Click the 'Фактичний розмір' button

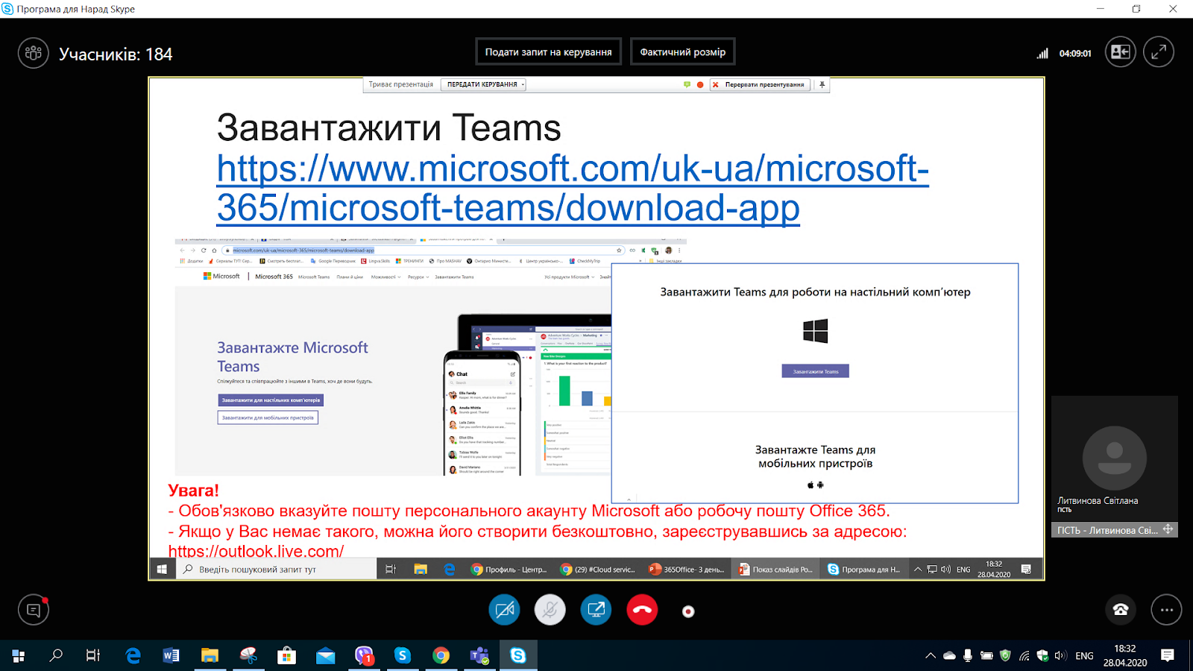tap(682, 52)
